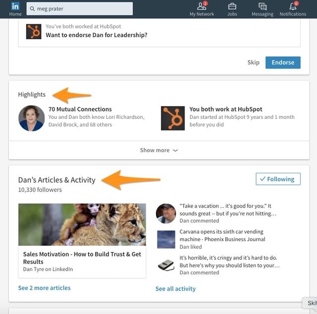Image resolution: width=317 pixels, height=314 pixels.
Task: Open the Notifications bell icon
Action: (293, 6)
